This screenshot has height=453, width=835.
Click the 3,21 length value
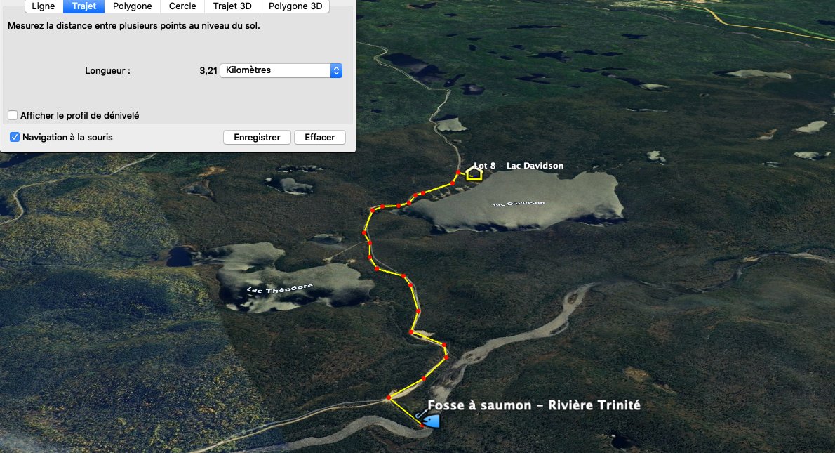pyautogui.click(x=208, y=70)
